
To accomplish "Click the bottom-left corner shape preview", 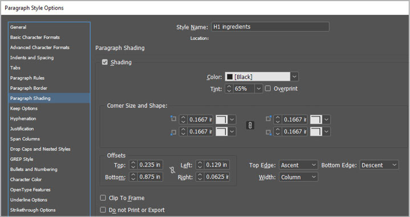I will 222,132.
